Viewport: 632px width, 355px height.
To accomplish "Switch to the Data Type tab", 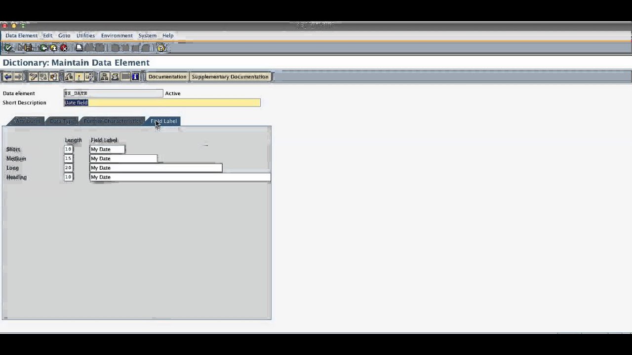I will [62, 121].
